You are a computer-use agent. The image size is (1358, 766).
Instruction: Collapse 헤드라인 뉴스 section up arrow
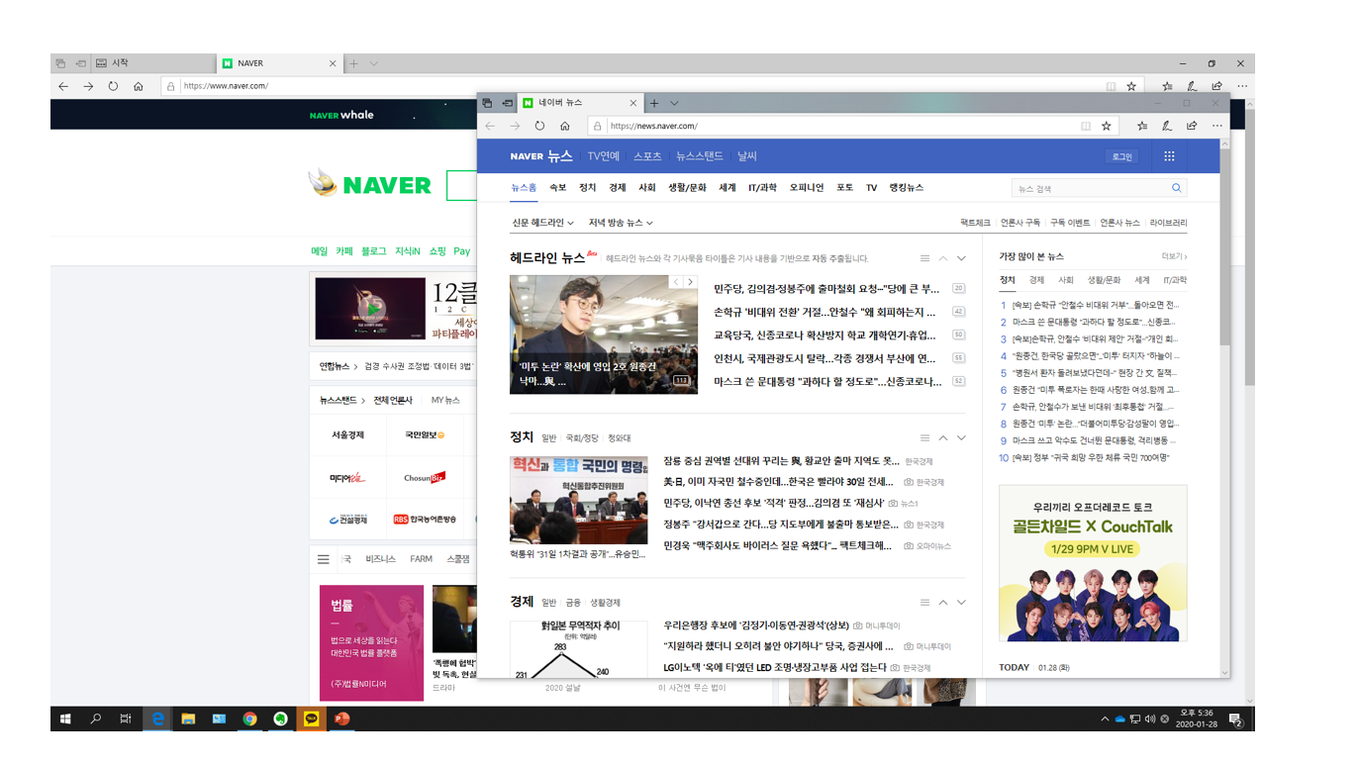tap(943, 258)
